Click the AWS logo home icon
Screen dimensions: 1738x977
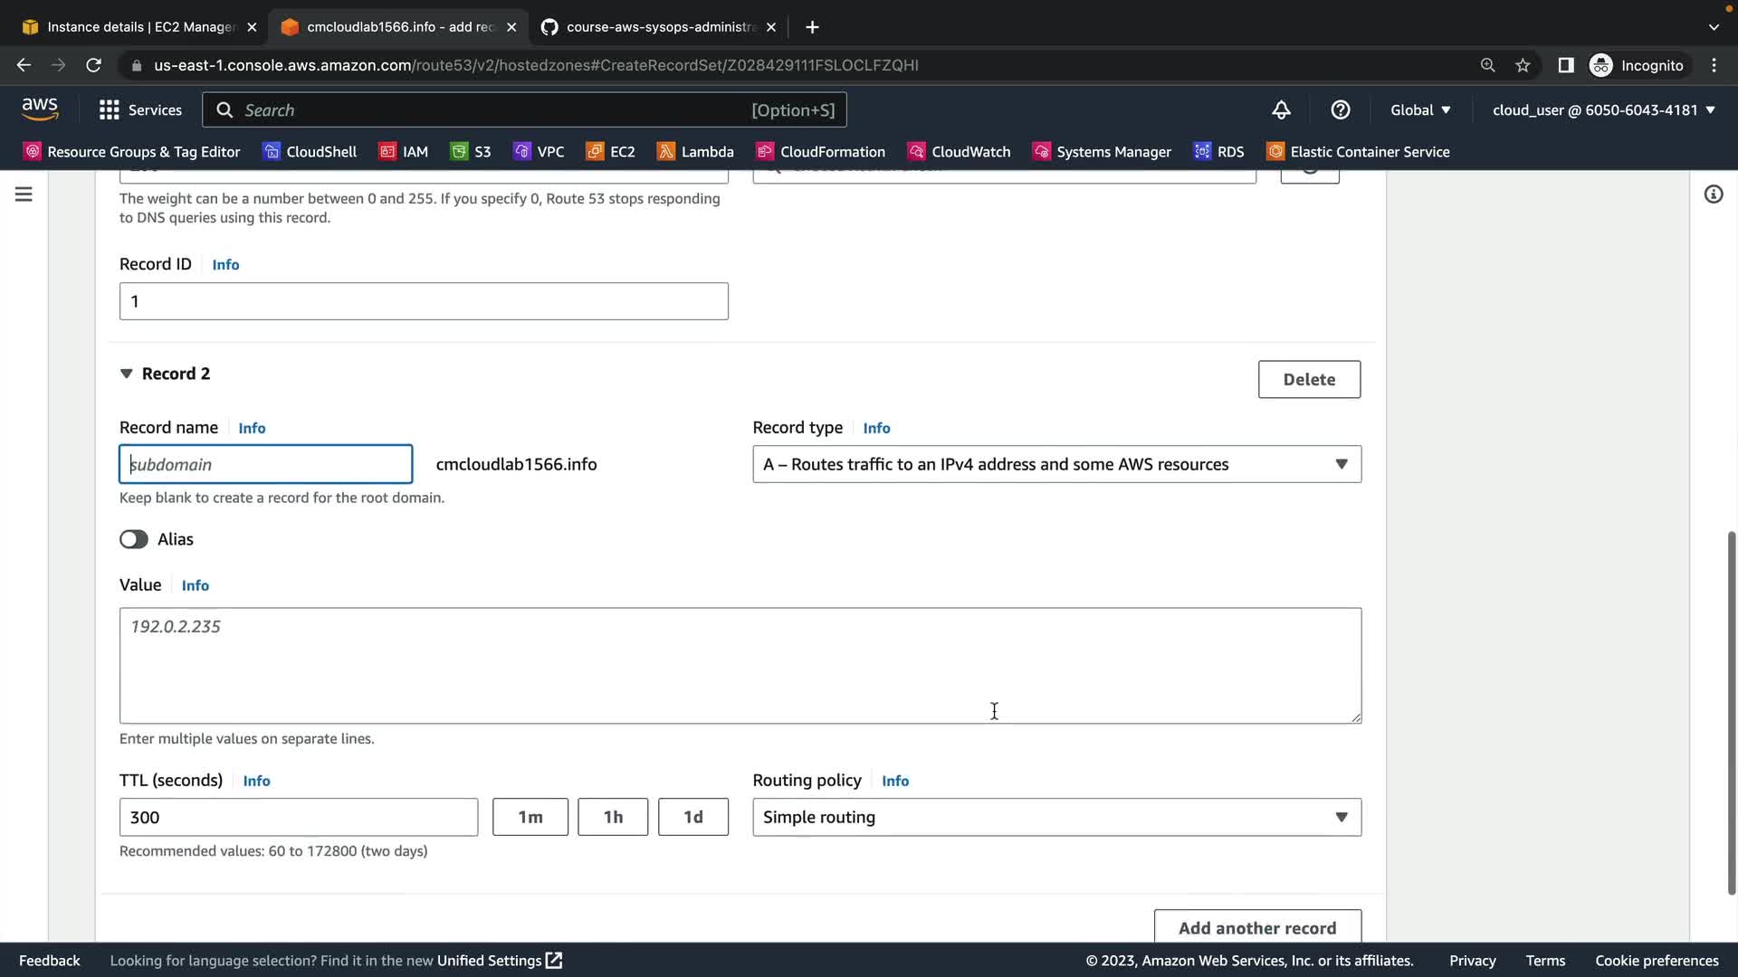(40, 109)
